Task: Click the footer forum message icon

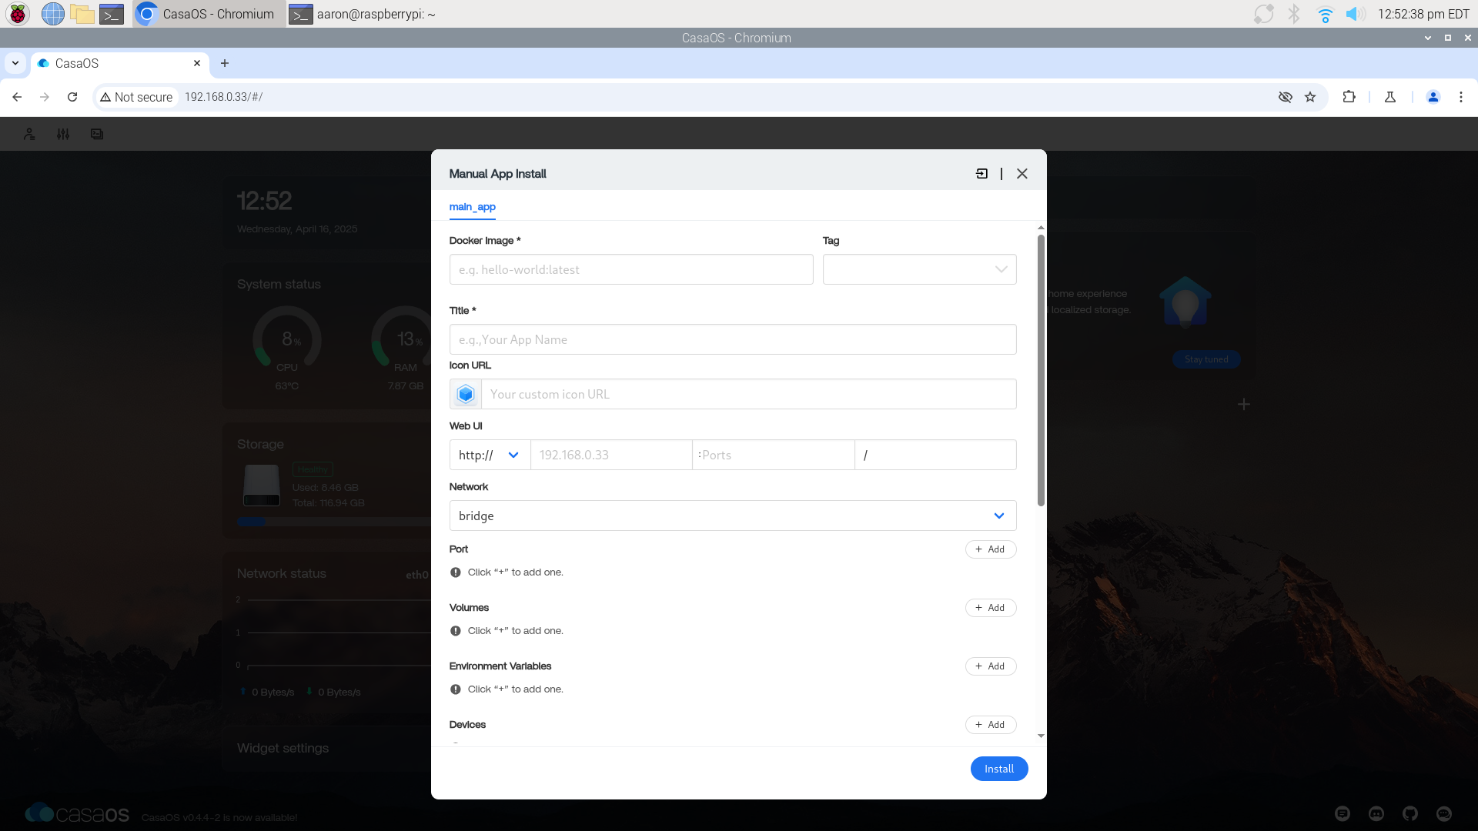Action: pyautogui.click(x=1343, y=813)
